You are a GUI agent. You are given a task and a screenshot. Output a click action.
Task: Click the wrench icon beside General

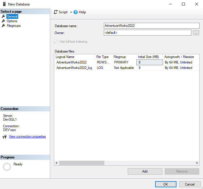(x=3, y=16)
